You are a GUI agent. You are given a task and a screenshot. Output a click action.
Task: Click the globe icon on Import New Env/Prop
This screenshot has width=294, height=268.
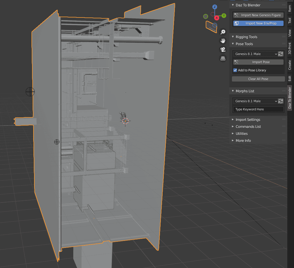pos(236,23)
